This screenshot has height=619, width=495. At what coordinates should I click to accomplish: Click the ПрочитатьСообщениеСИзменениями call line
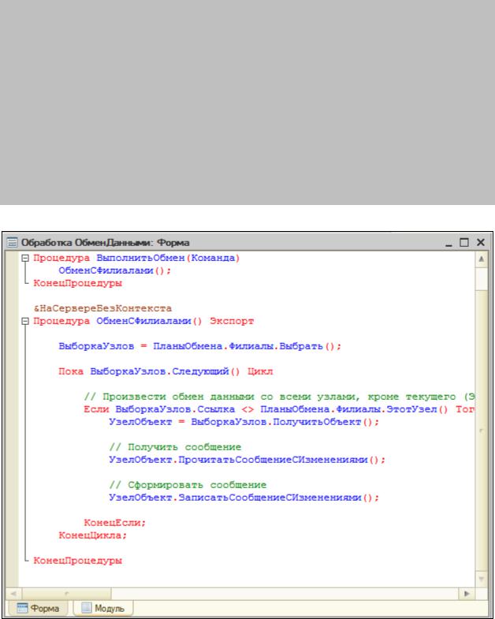coord(247,460)
